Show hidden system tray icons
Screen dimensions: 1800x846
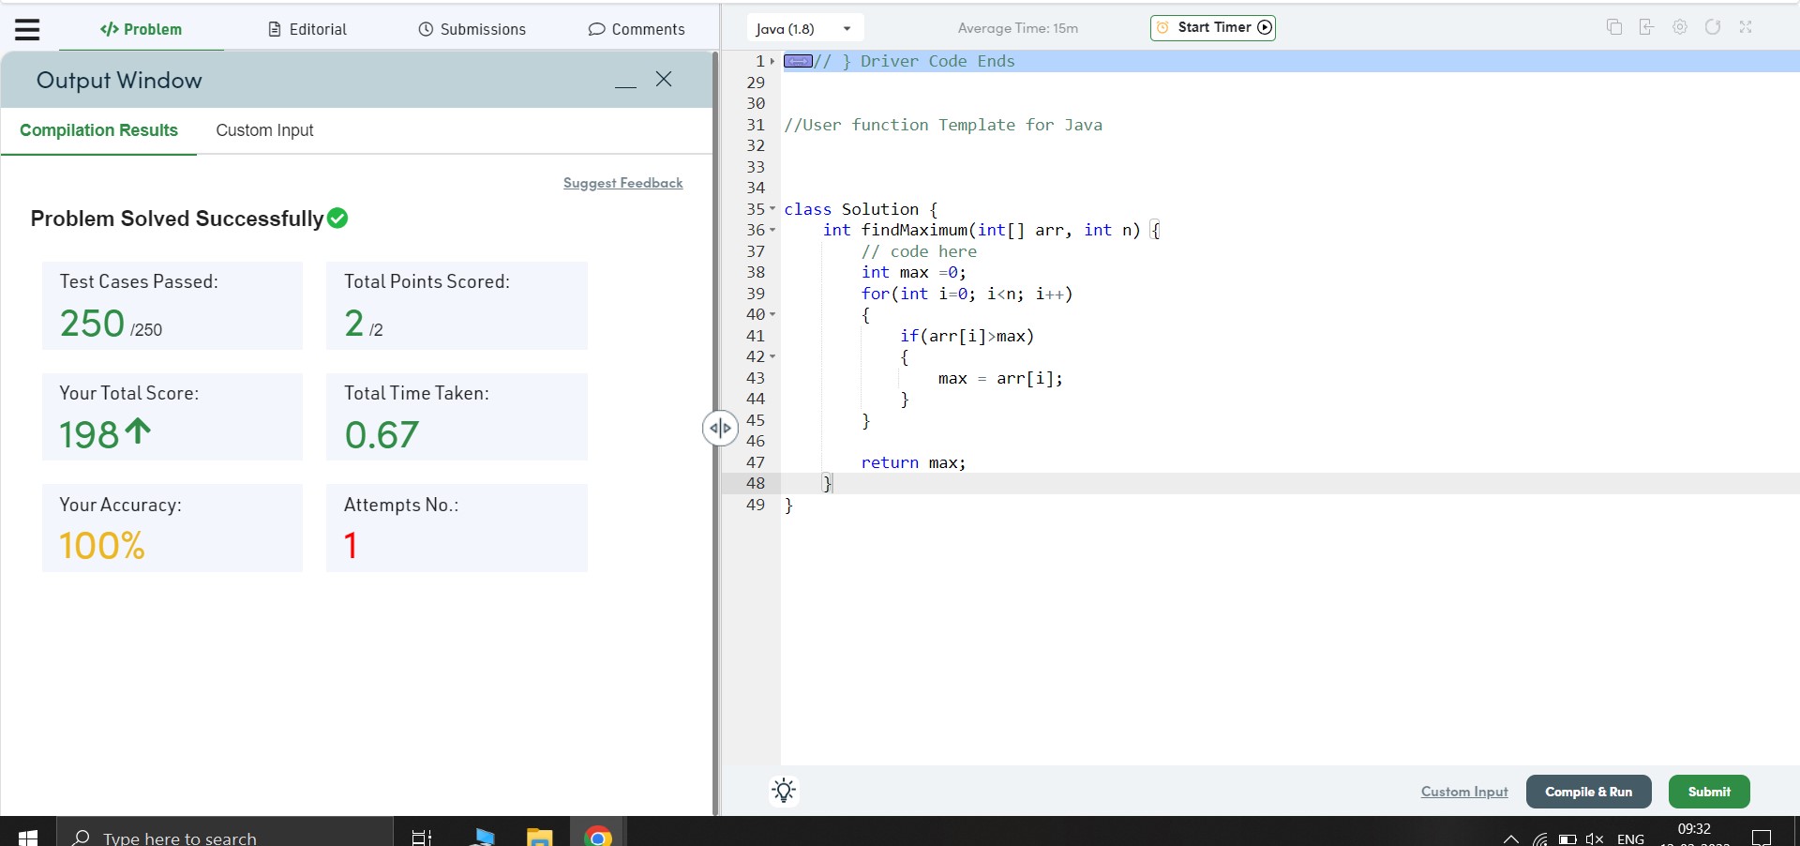pos(1510,838)
